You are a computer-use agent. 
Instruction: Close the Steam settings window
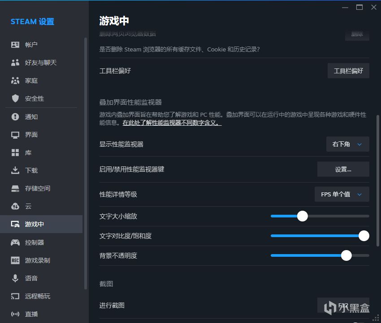(x=374, y=7)
